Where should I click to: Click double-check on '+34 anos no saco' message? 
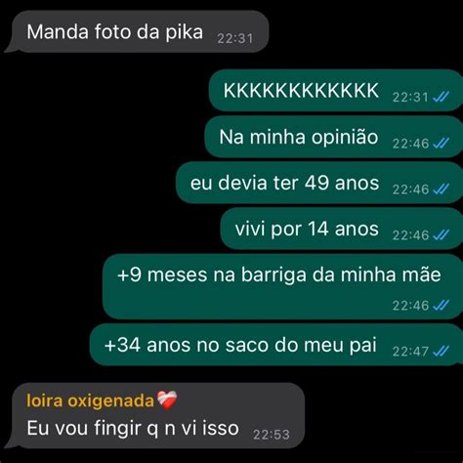441,352
